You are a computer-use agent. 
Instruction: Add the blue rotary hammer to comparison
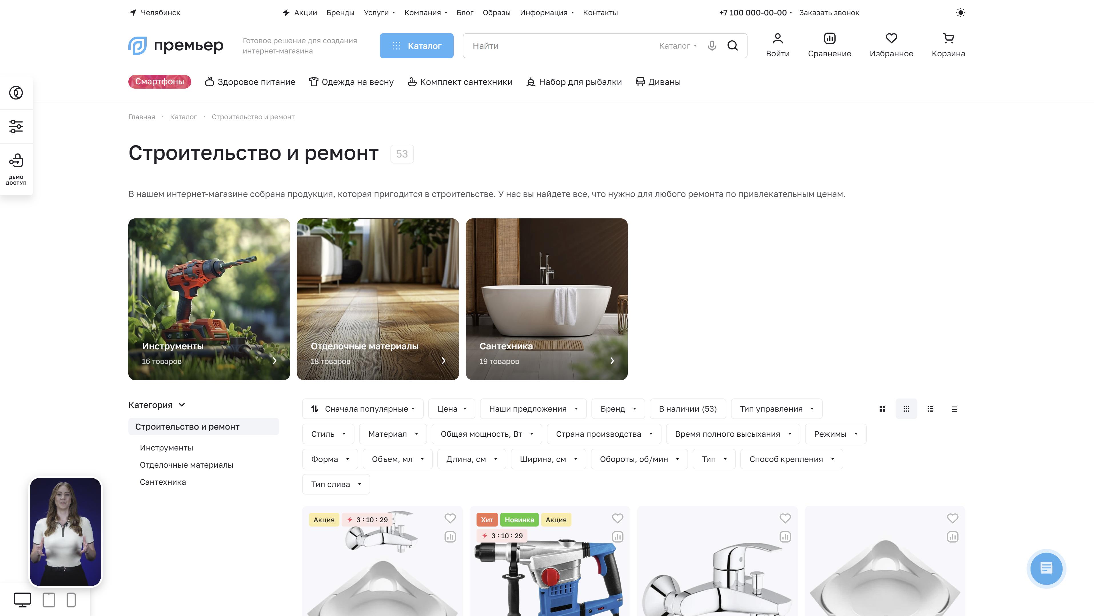click(x=617, y=537)
